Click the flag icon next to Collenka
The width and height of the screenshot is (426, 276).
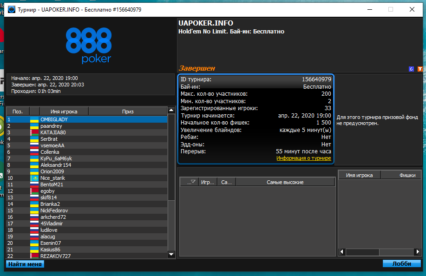[x=34, y=152]
